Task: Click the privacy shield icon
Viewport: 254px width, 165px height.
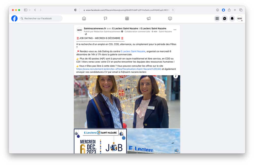Action: [75, 10]
